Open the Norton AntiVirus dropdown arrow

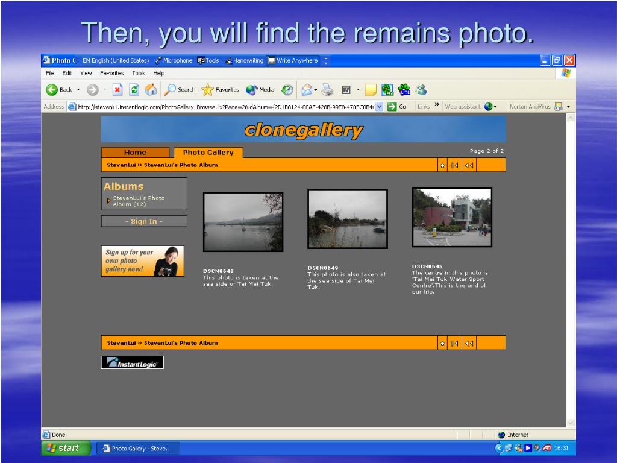pyautogui.click(x=568, y=107)
